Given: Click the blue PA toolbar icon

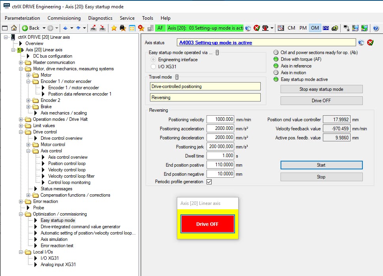Looking at the screenshot, I should click(x=326, y=28).
